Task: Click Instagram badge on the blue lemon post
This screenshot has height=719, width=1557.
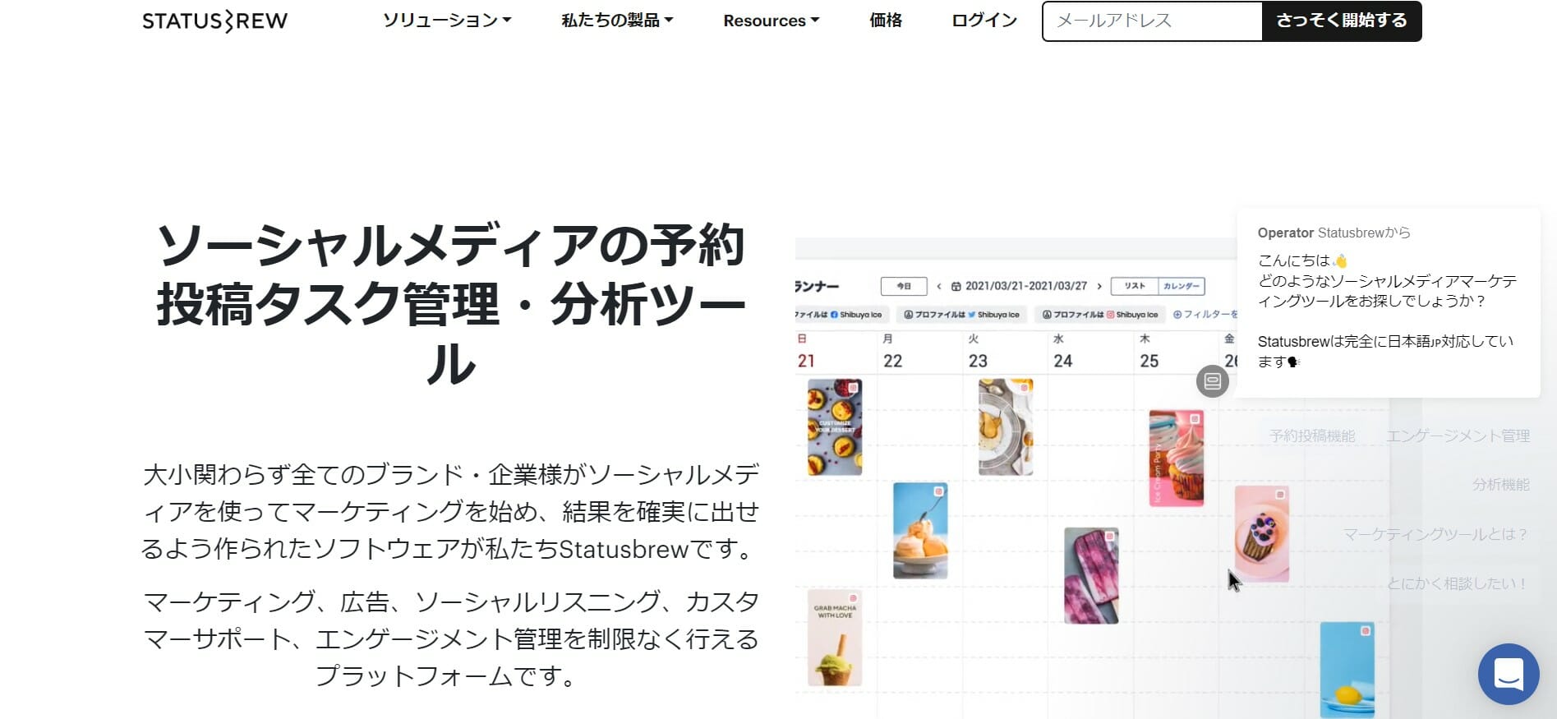Action: point(1366,631)
